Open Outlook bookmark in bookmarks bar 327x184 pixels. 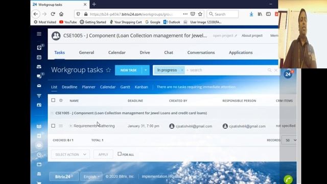(x=172, y=22)
